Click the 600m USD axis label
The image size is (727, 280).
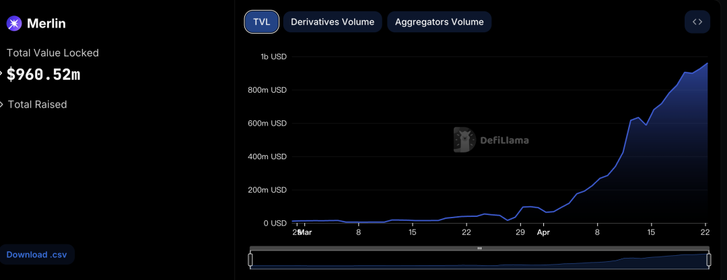pos(267,124)
